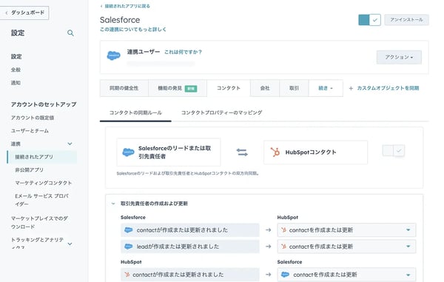Image resolution: width=444 pixels, height=282 pixels.
Task: Open HubSpot action dropdown for Salesforce contact row
Action: 346,230
